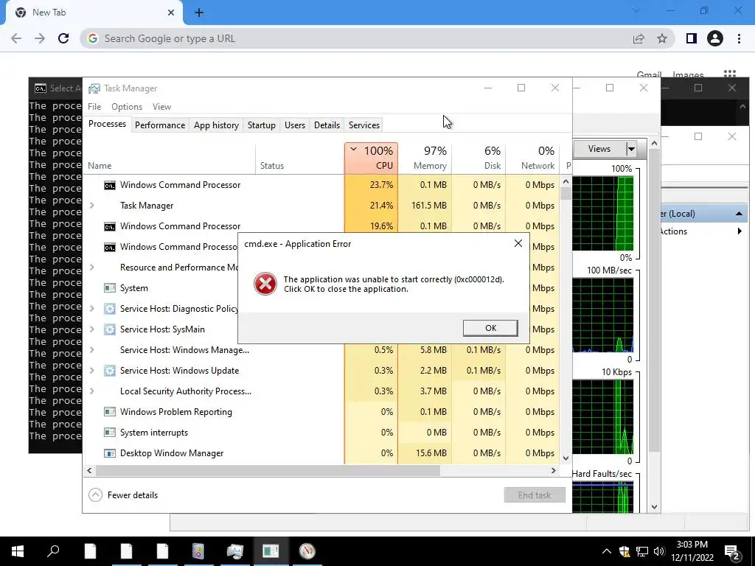The image size is (755, 566).
Task: Open the File menu in Task Manager
Action: [94, 107]
